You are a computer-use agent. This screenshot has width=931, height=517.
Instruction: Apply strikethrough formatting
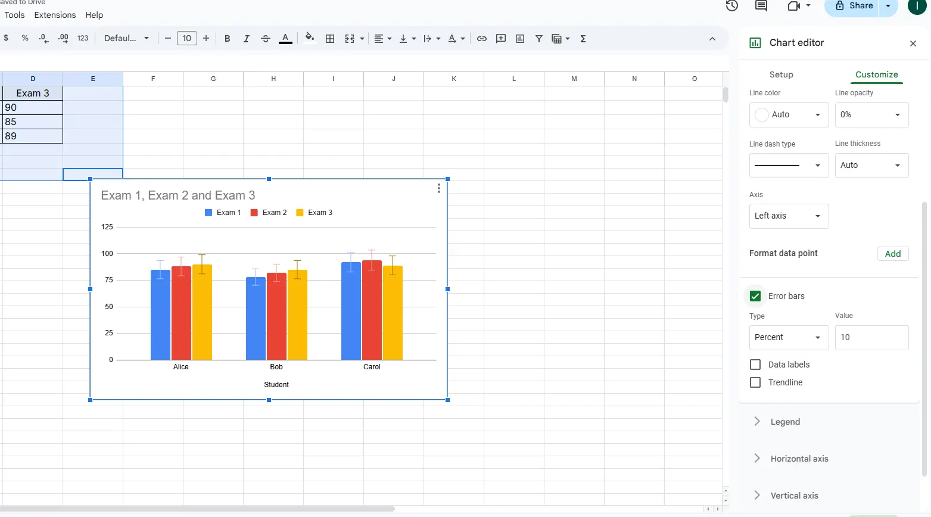266,39
